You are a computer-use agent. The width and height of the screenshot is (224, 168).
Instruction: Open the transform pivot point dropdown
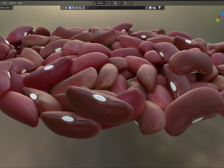coord(110,3)
